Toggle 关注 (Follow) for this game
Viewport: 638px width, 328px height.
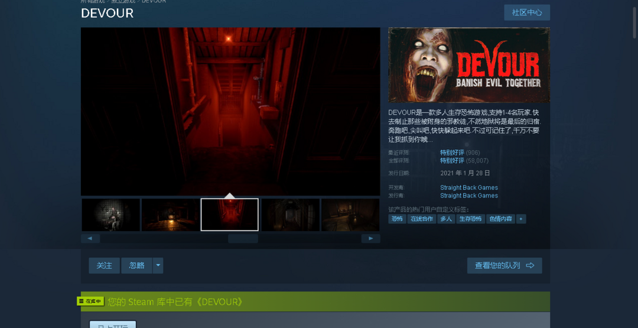pyautogui.click(x=104, y=266)
